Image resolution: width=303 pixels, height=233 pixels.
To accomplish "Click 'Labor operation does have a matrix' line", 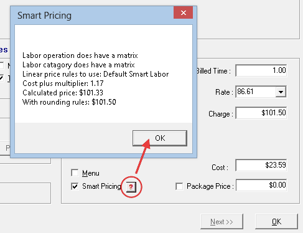I will click(80, 55).
